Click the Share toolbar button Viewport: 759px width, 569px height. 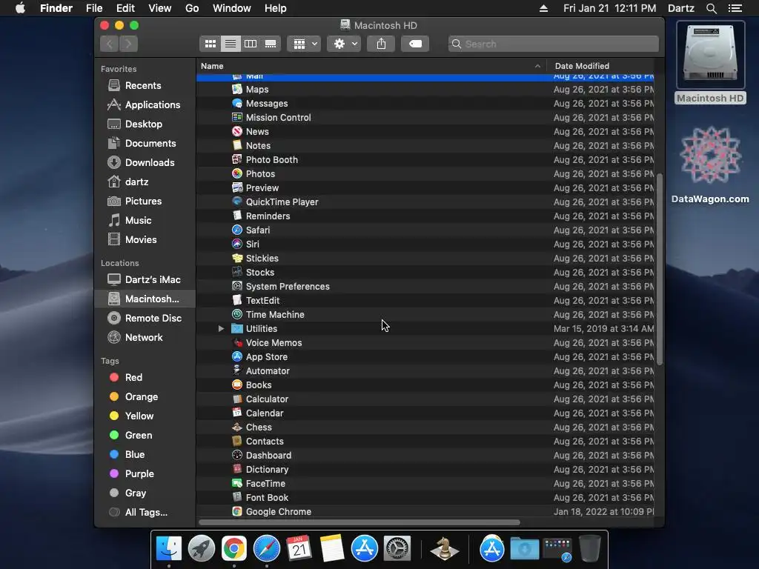pyautogui.click(x=382, y=44)
